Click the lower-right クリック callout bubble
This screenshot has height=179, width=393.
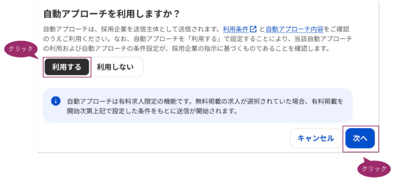coord(374,168)
